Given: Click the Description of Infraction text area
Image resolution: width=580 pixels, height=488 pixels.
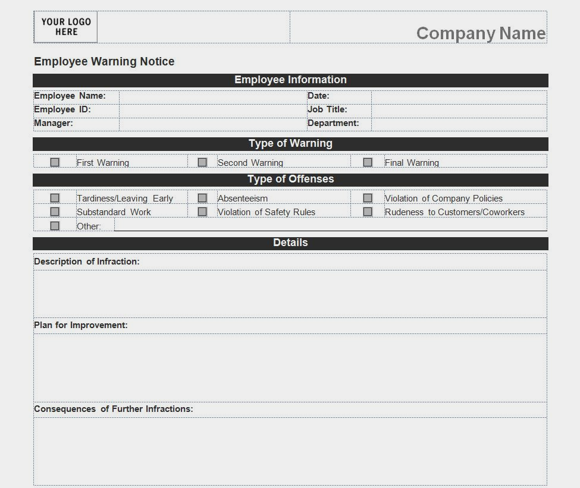Looking at the screenshot, I should (x=290, y=294).
